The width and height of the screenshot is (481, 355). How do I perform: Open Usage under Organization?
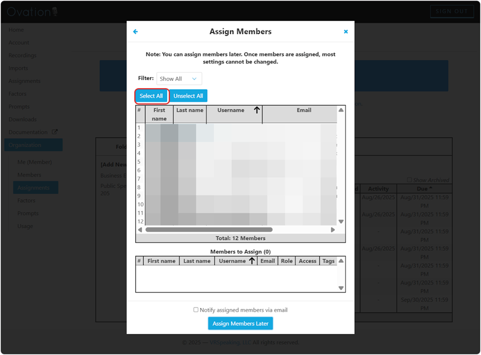coord(25,226)
